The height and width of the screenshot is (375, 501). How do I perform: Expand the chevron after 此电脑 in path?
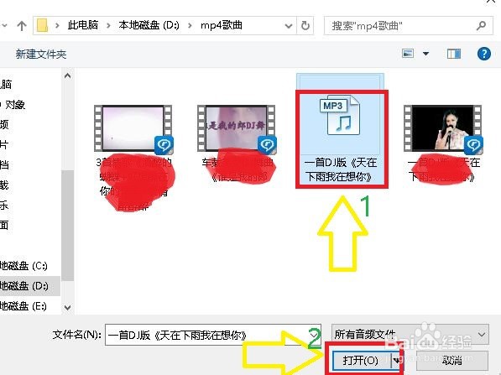click(x=108, y=25)
